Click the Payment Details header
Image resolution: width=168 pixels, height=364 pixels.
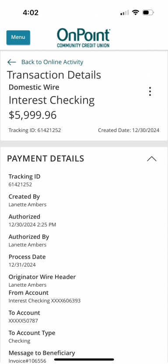click(45, 159)
